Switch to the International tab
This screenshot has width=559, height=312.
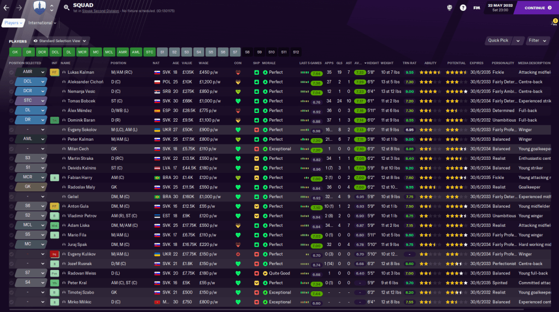tap(43, 23)
